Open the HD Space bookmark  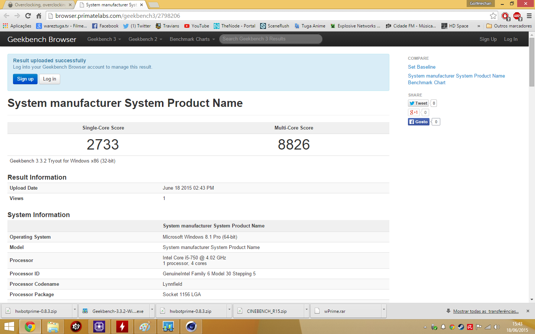tap(455, 26)
